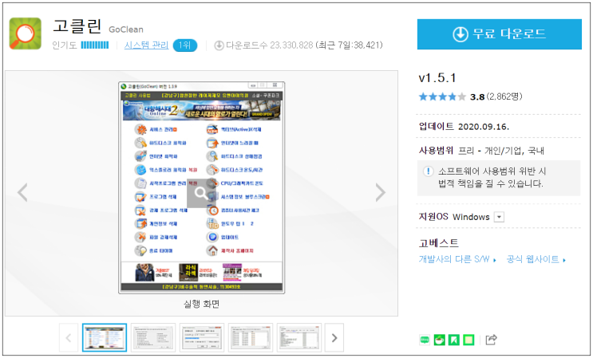The image size is (593, 358).
Task: Open the 시스템 관리 category link
Action: point(146,45)
